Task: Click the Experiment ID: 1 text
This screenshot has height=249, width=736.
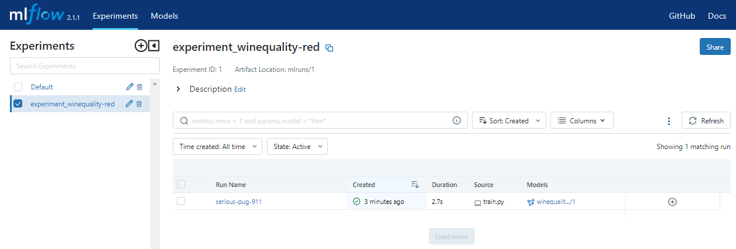Action: [x=197, y=70]
